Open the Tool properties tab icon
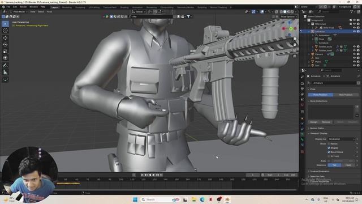Viewport: 362px width, 204px height. (302, 77)
